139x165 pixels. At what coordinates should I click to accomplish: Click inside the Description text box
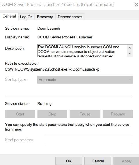(82, 51)
